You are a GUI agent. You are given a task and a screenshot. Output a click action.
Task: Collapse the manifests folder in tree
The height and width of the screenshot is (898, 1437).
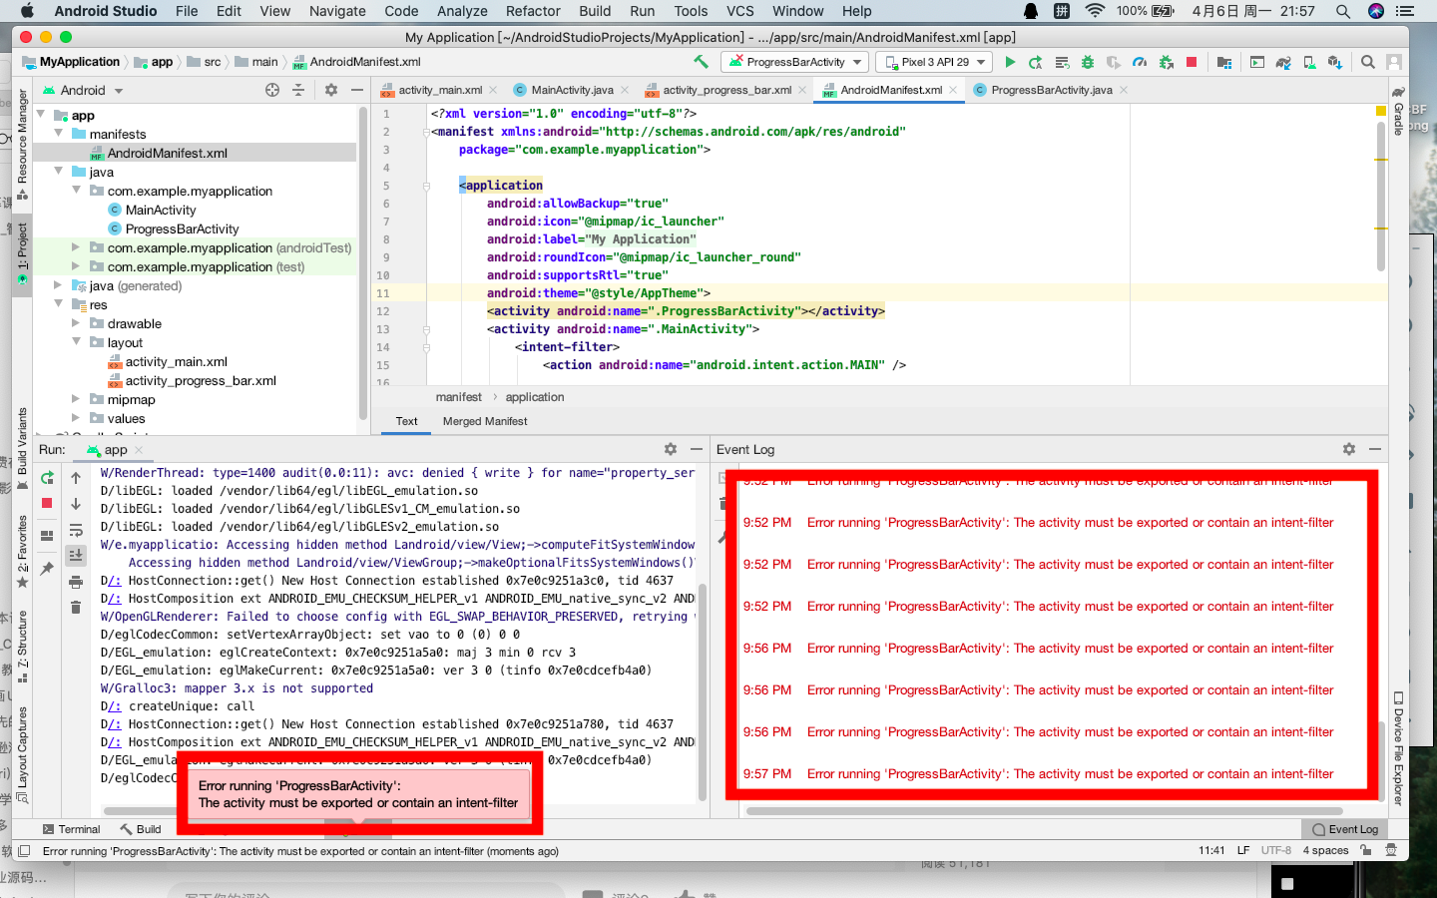pos(59,134)
